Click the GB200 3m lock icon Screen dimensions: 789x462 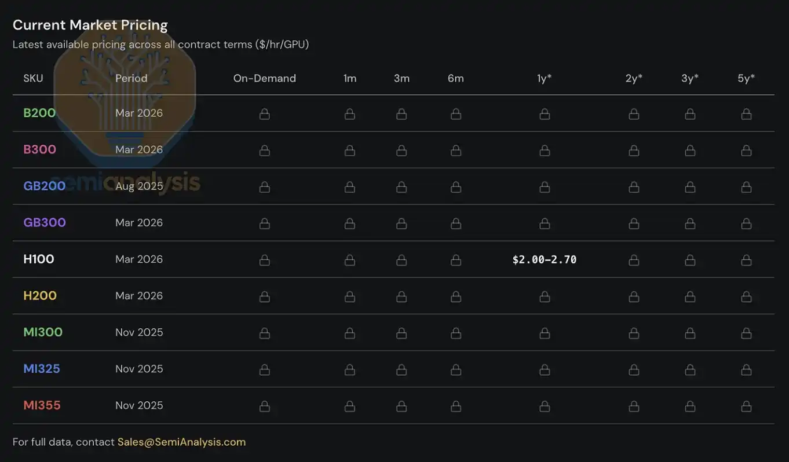point(401,187)
